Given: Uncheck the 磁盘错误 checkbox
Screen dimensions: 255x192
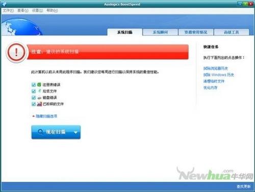Looking at the screenshot, I should [x=34, y=98].
